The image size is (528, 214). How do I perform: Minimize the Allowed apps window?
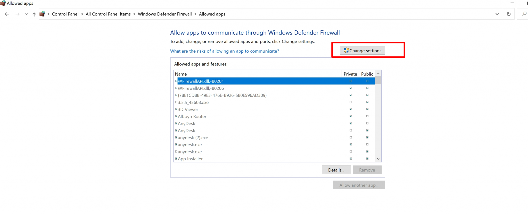[513, 3]
